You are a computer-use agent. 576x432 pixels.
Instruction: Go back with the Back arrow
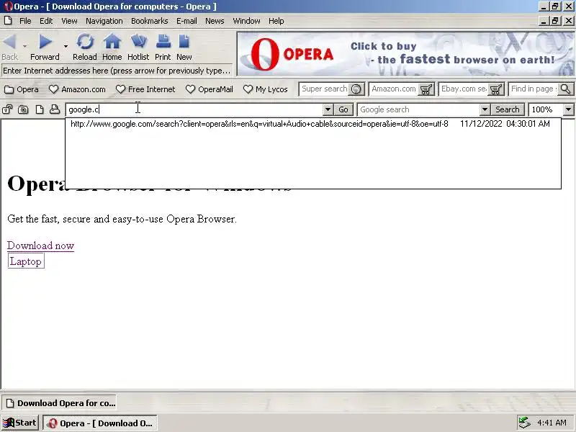[9, 47]
